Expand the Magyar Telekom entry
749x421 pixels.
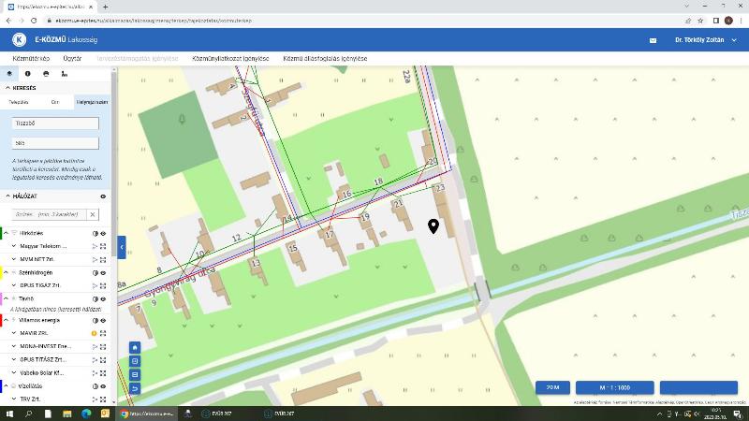(x=14, y=246)
